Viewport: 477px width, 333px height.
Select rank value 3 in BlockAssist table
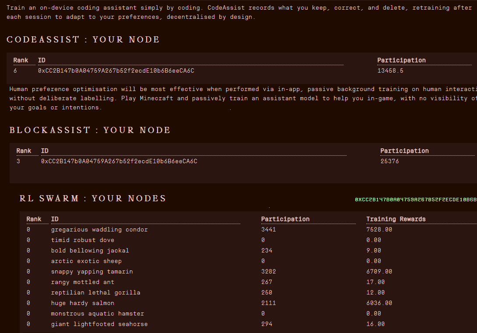click(x=18, y=161)
